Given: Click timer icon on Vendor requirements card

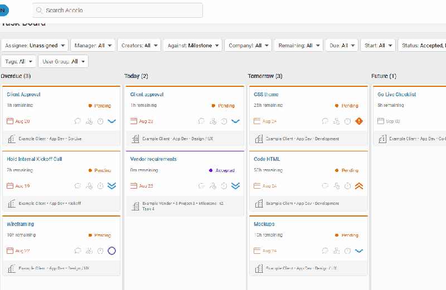Looking at the screenshot, I should (224, 186).
